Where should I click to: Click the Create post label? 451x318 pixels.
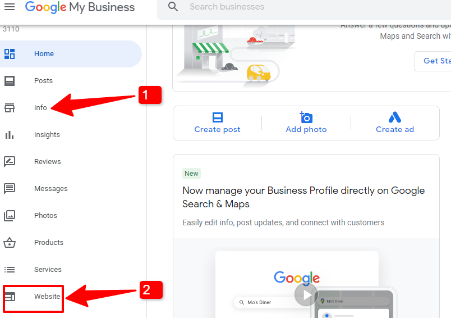[218, 130]
